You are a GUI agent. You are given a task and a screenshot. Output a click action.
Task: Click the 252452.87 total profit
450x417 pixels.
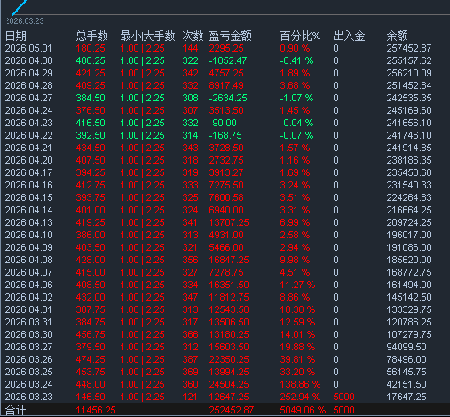coord(232,411)
